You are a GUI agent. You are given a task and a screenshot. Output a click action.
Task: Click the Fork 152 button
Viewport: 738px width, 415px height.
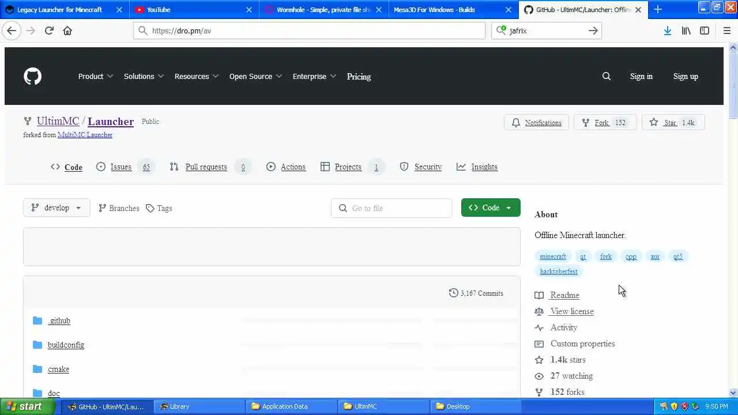[x=604, y=122]
